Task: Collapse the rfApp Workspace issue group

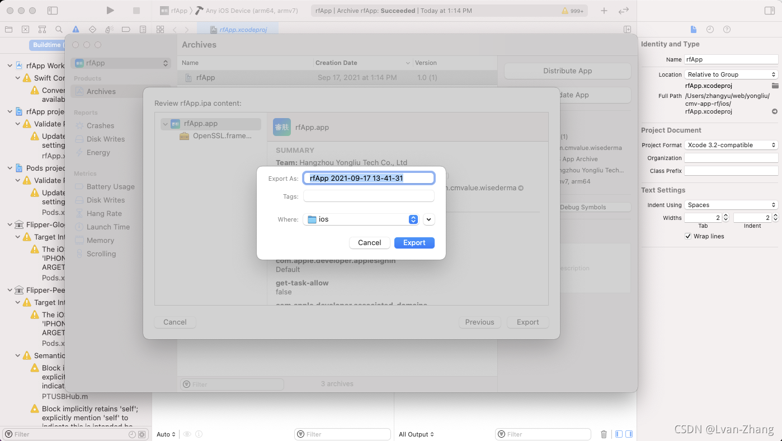Action: (10, 65)
